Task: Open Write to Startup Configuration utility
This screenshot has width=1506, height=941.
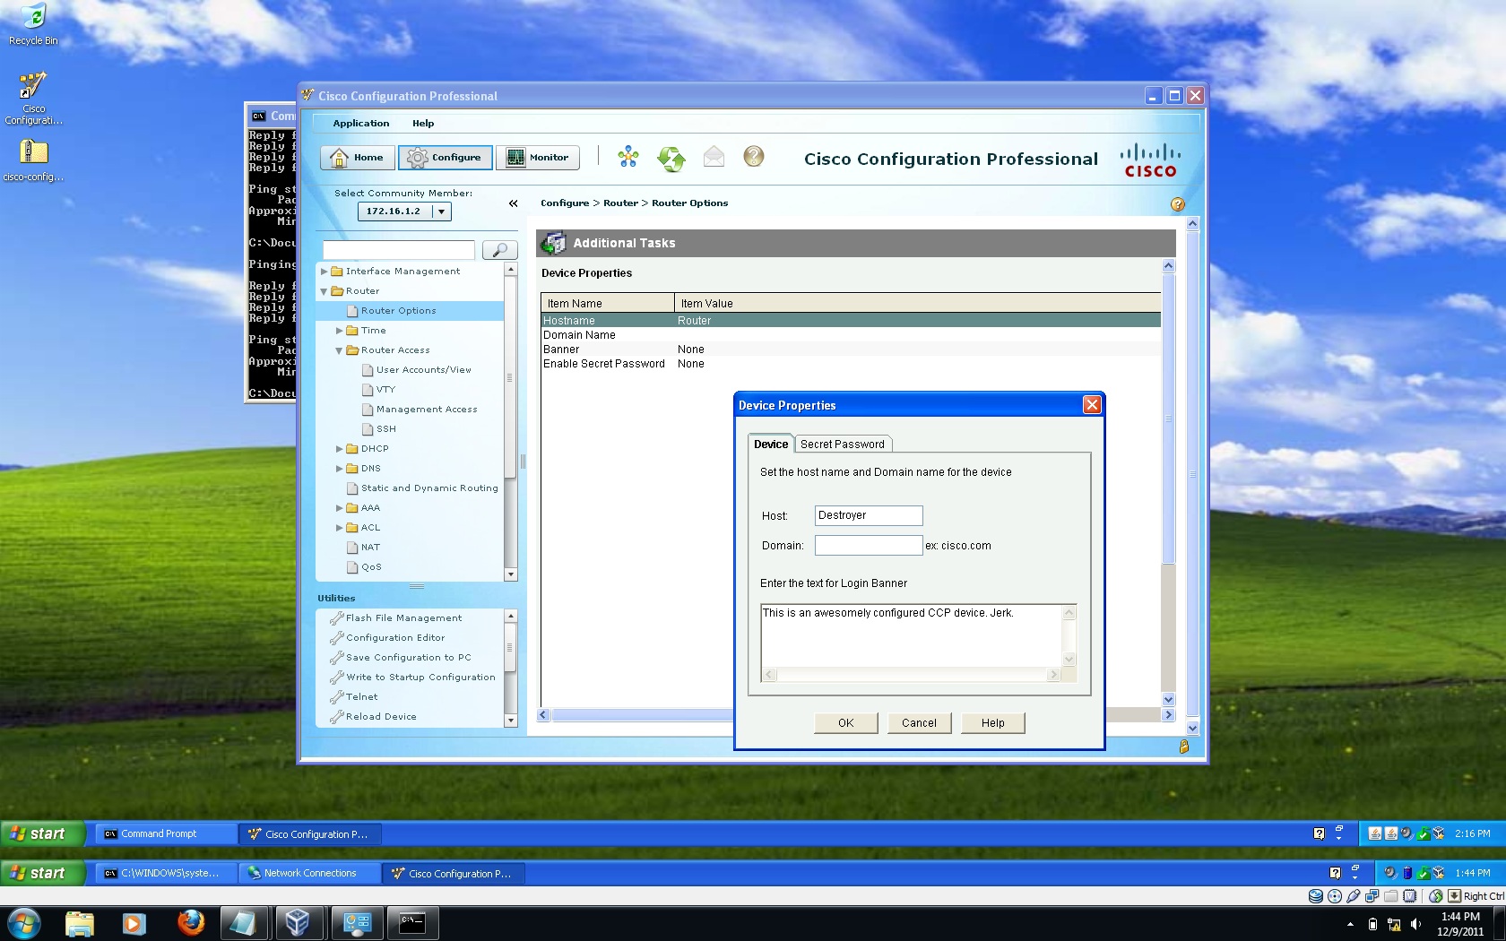Action: 420,678
